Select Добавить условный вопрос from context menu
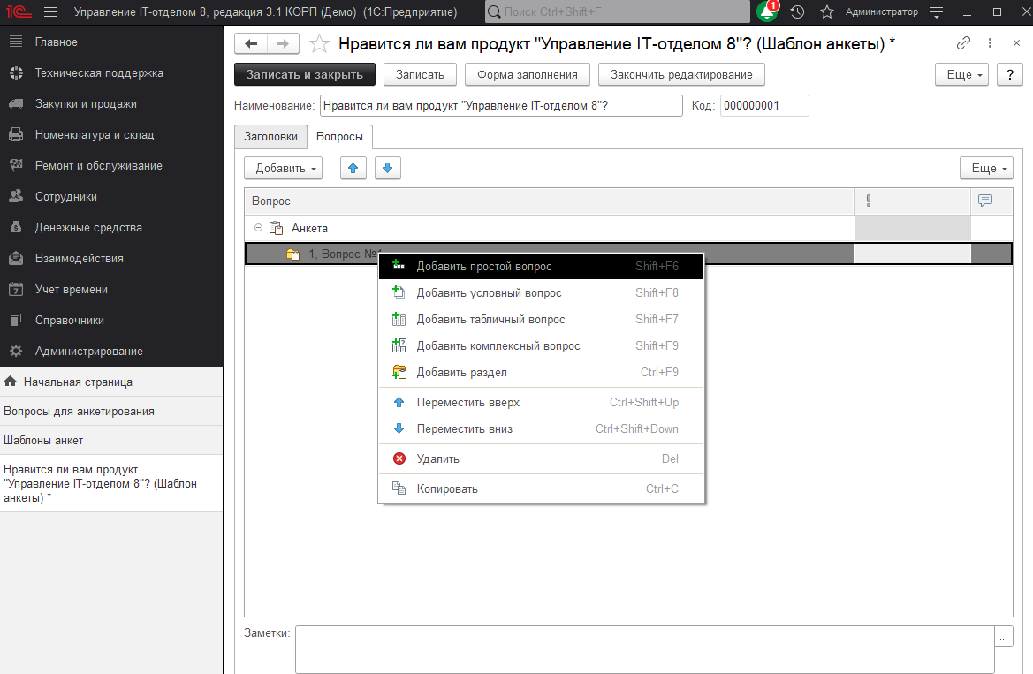Viewport: 1033px width, 674px height. coord(489,292)
